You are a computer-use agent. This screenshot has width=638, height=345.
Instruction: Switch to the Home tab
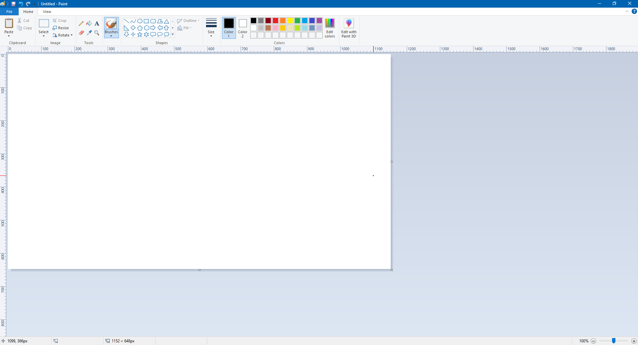click(28, 12)
